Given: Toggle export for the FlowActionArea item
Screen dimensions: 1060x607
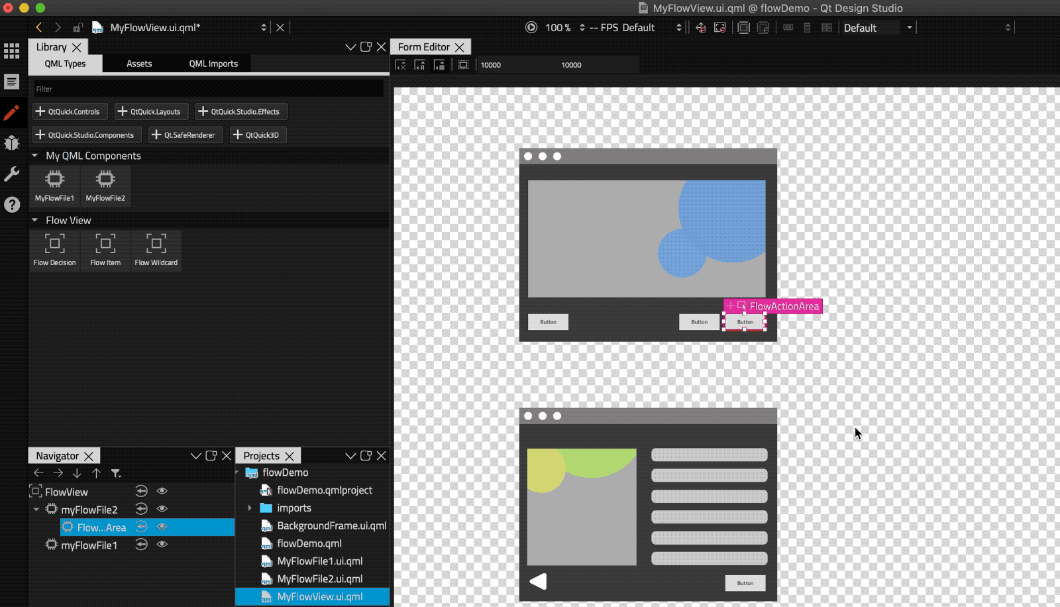Looking at the screenshot, I should click(141, 527).
